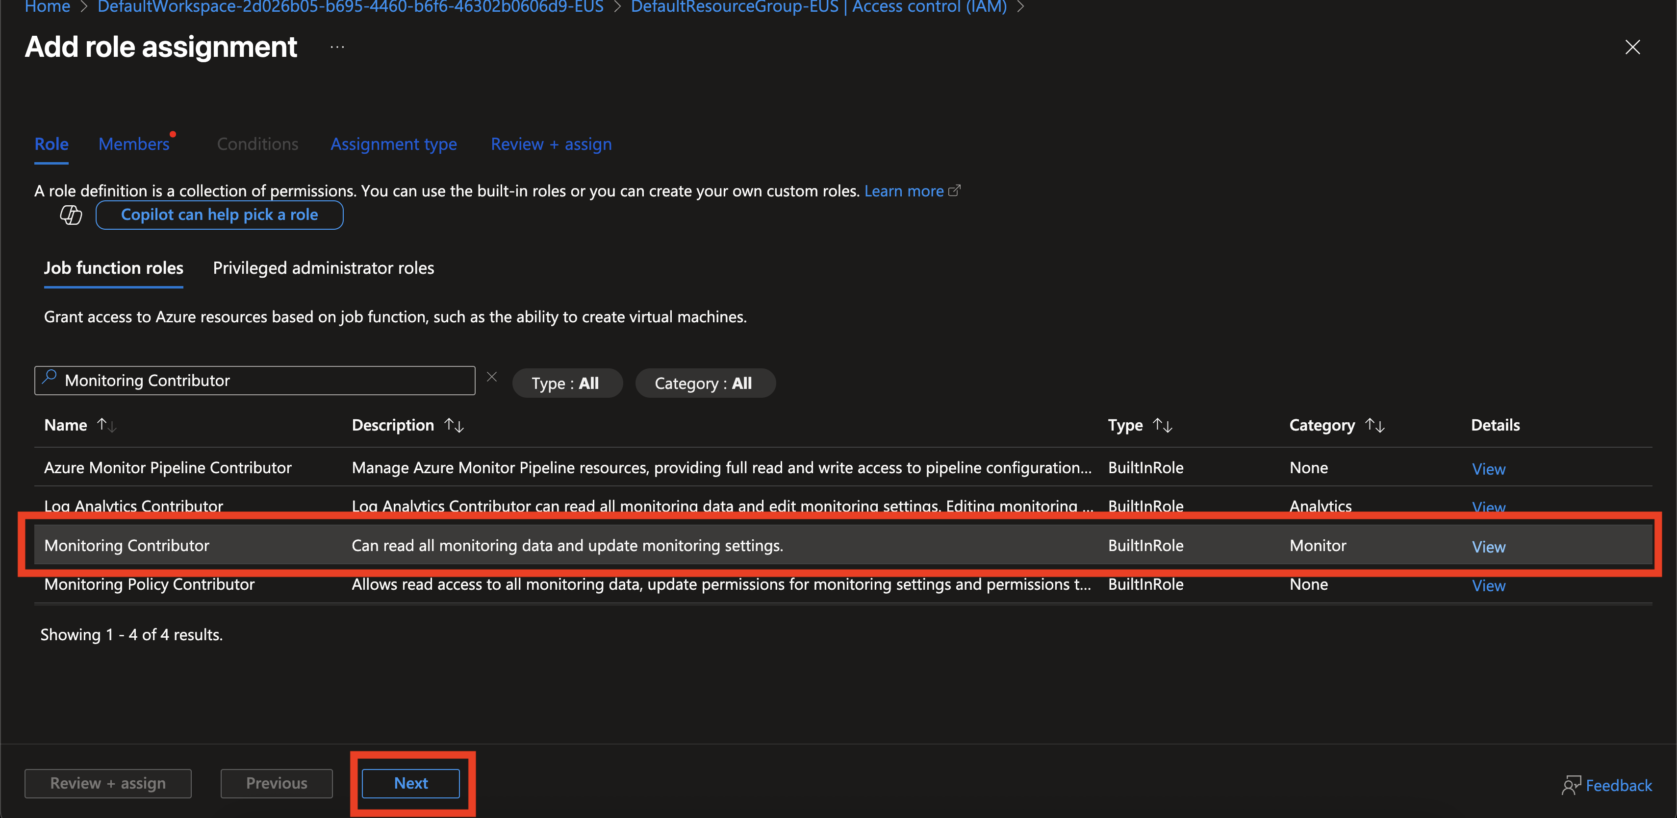Click the Next button

(411, 783)
